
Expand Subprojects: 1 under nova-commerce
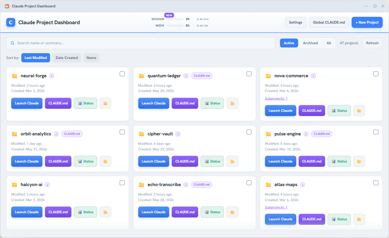coord(276,99)
